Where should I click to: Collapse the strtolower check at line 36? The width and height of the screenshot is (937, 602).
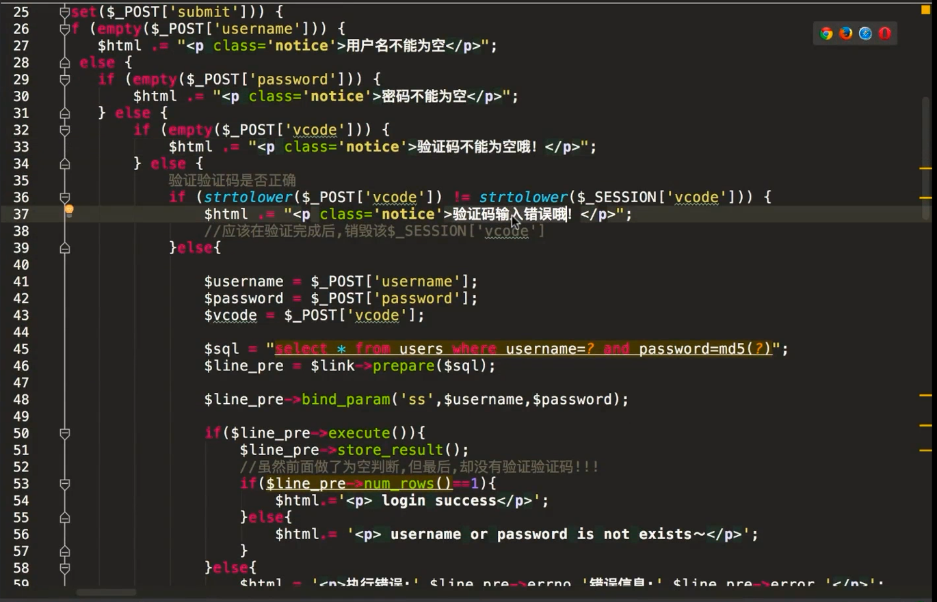(x=65, y=197)
